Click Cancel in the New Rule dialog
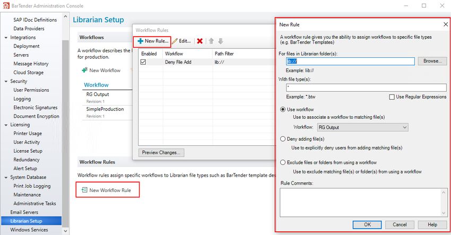451x235 pixels. (x=400, y=224)
